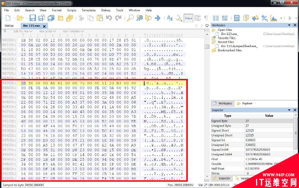Open the Run Template dropdown
Viewport: 299px width, 188px height.
[74, 31]
